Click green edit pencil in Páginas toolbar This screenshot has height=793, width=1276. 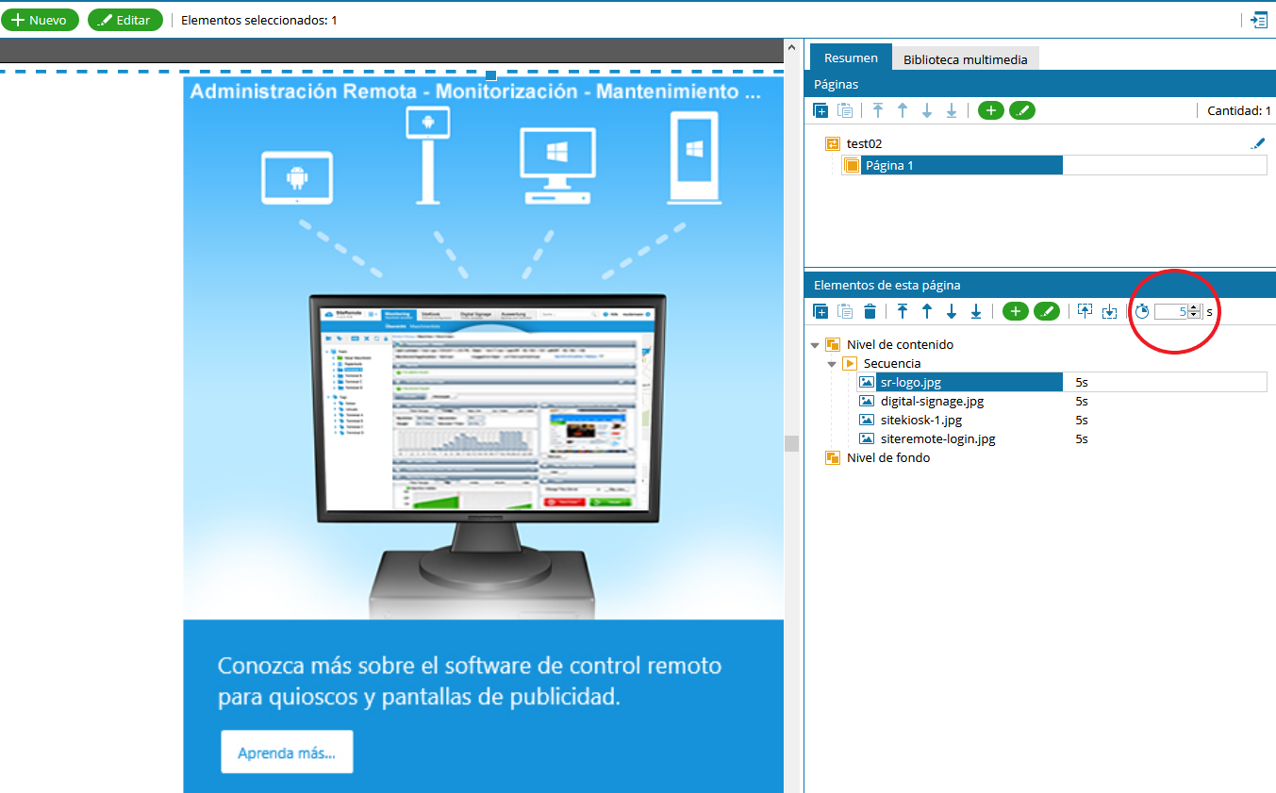(1021, 110)
